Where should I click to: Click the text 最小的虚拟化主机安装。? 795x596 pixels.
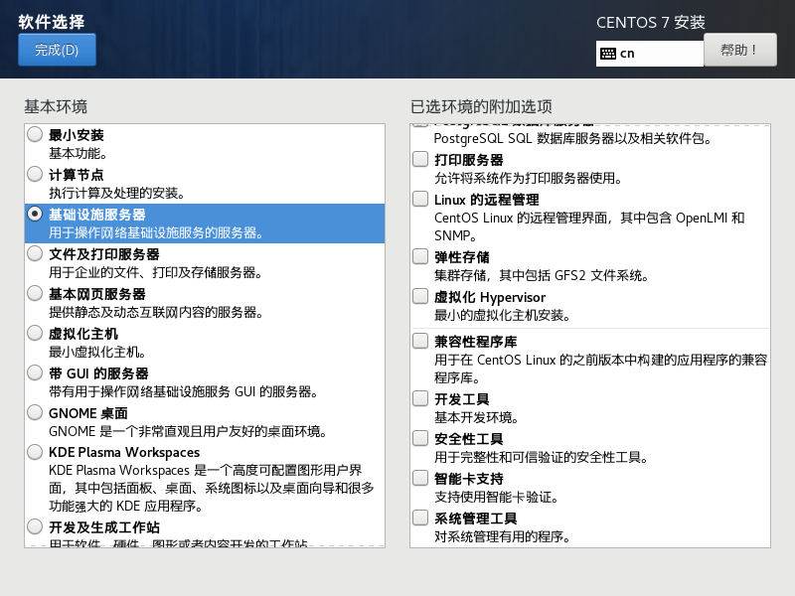503,315
